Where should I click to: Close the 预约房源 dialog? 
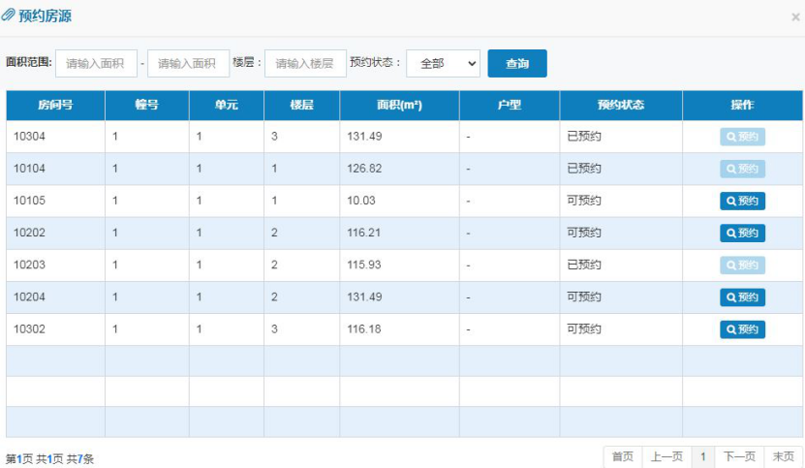(795, 17)
